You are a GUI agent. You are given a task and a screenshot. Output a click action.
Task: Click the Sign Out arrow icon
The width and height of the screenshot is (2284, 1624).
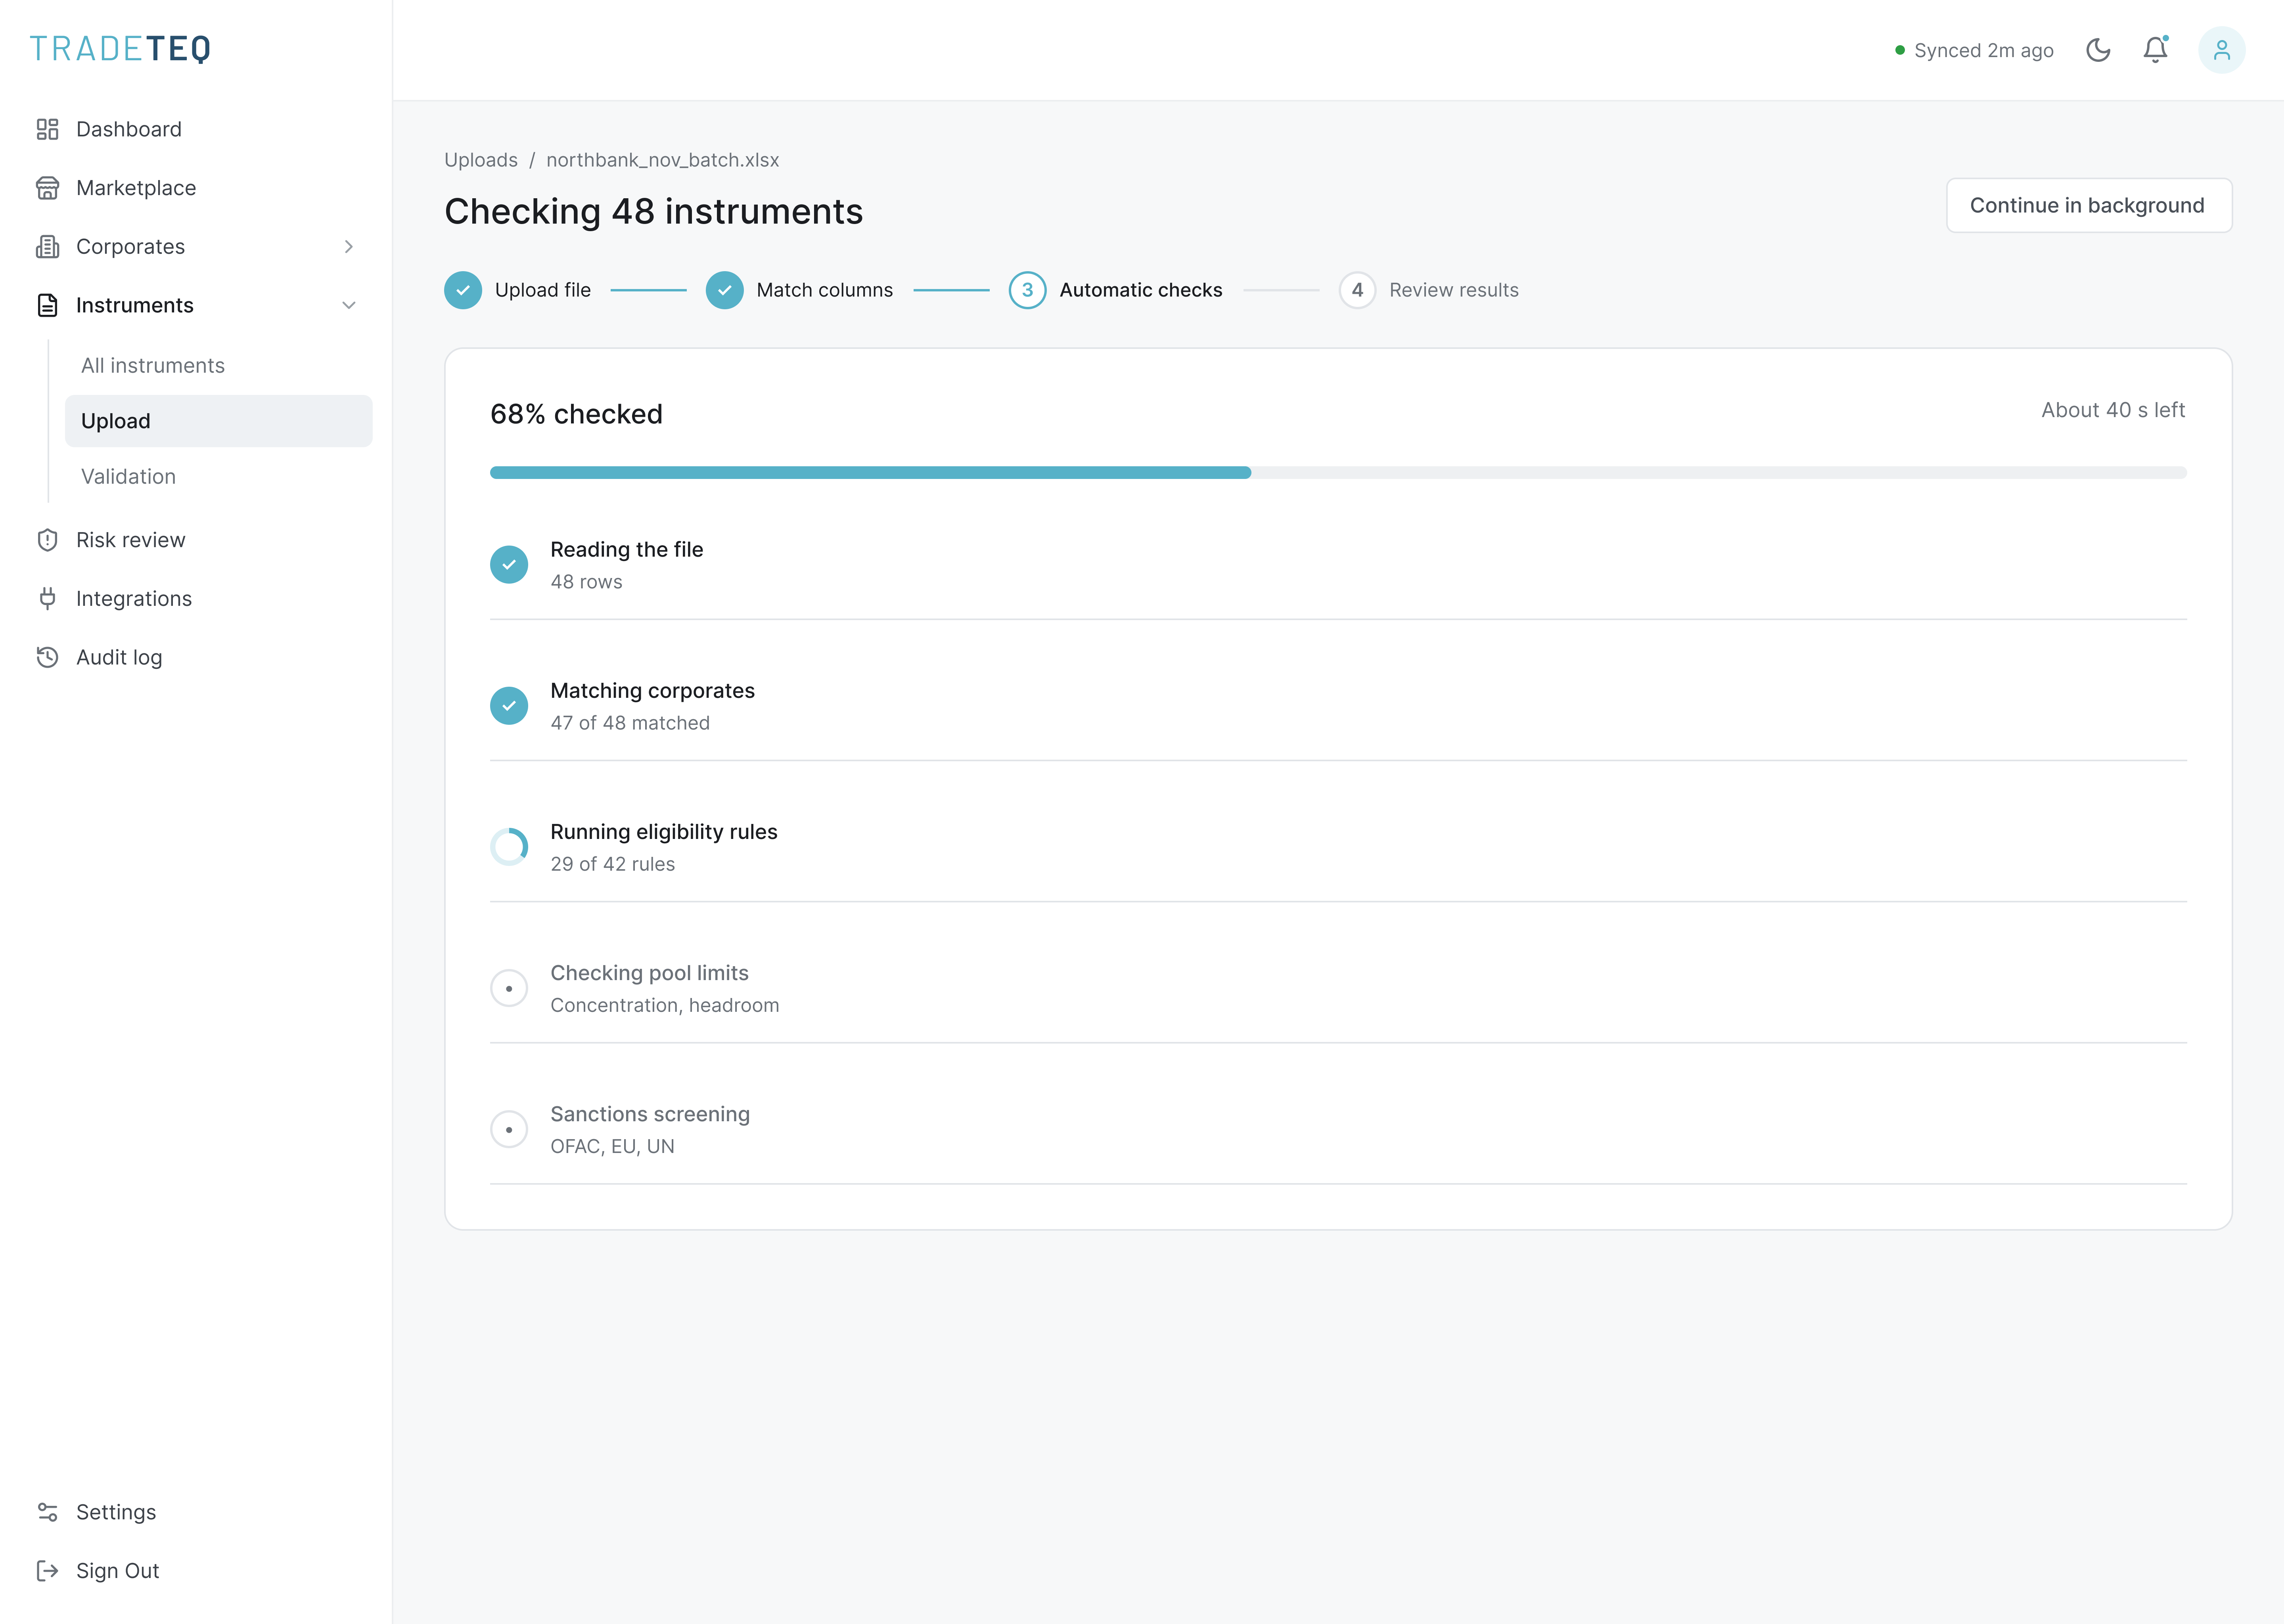pos(47,1571)
